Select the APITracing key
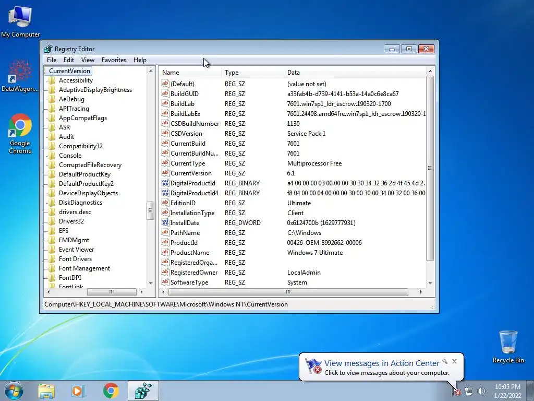 pyautogui.click(x=74, y=109)
